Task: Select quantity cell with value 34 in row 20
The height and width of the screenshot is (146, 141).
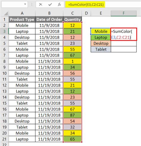Action: tap(73, 133)
